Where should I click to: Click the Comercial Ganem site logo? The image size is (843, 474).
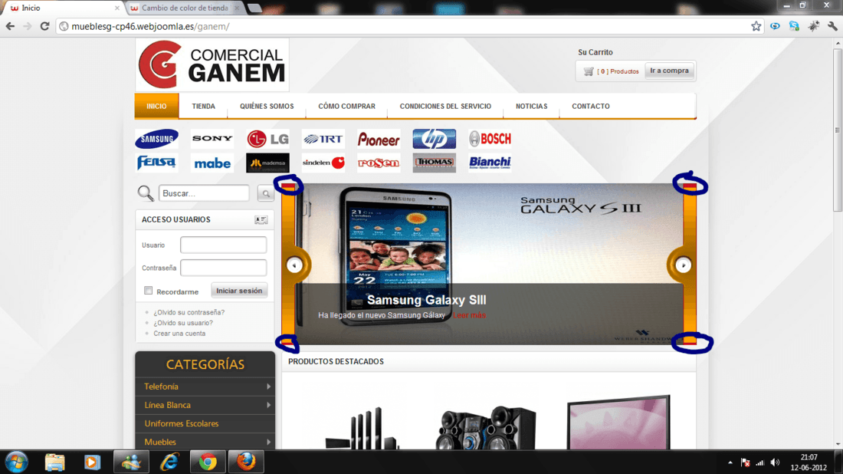click(212, 64)
